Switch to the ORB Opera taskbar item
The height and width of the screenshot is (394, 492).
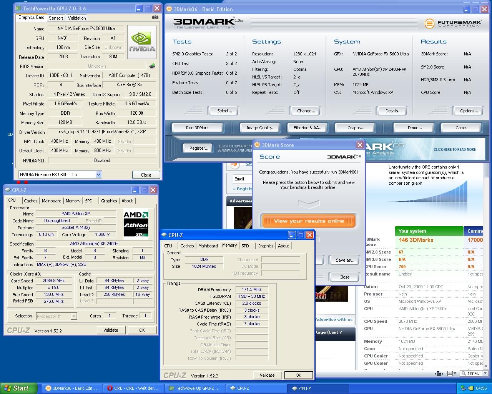click(134, 388)
